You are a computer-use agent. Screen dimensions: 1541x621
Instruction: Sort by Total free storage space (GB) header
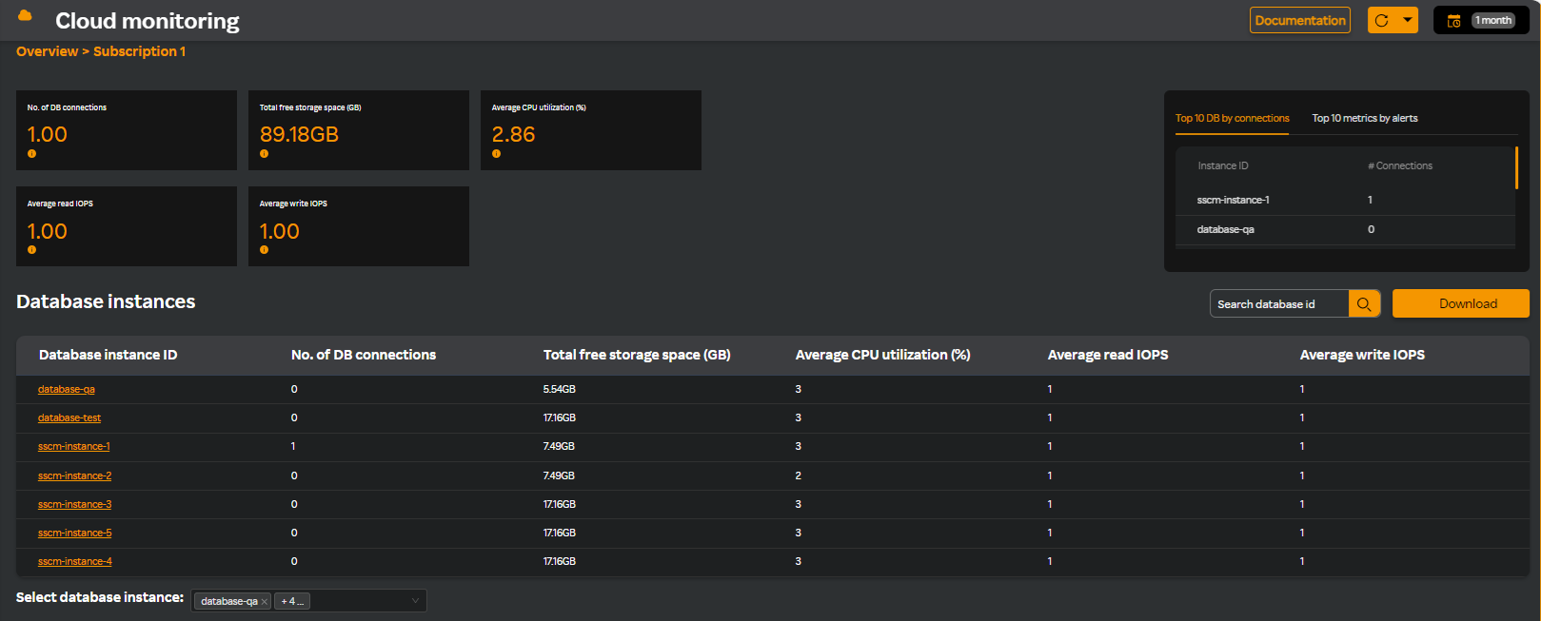click(x=637, y=355)
